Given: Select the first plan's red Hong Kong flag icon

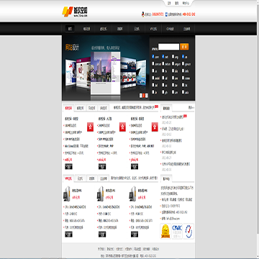Looking at the screenshot, I should (90, 127).
